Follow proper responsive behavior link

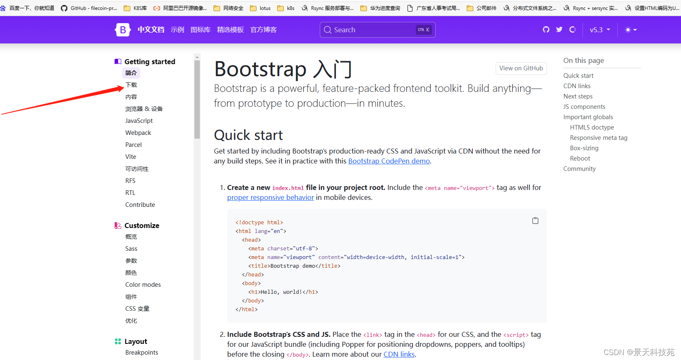coord(271,197)
